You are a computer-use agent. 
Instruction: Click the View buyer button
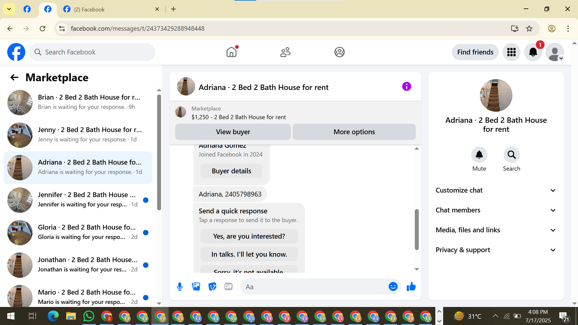pyautogui.click(x=233, y=132)
